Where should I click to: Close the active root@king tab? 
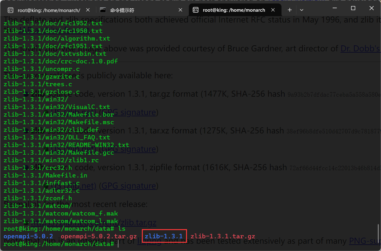(273, 10)
